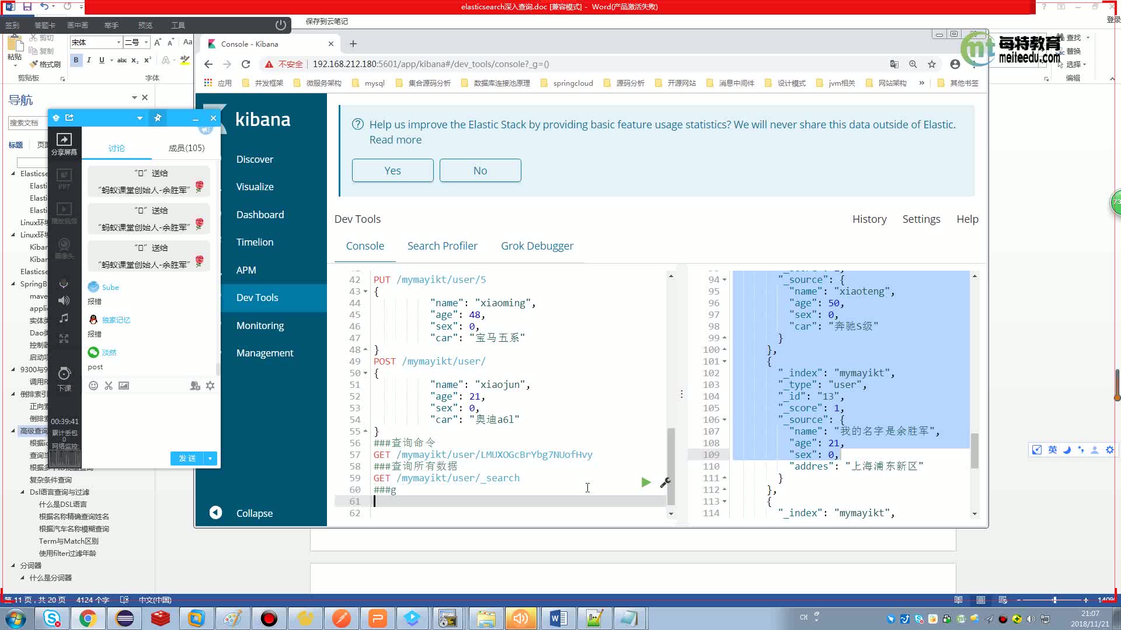
Task: Open Dev Tools History
Action: coord(869,219)
